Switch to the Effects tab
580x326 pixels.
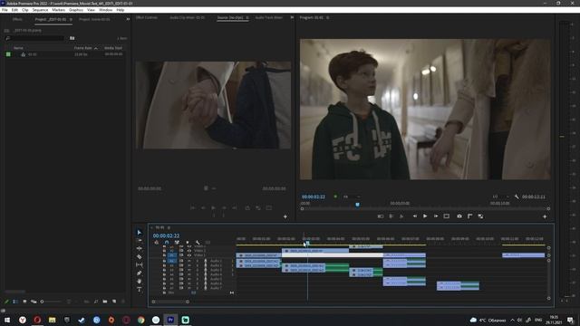[17, 19]
